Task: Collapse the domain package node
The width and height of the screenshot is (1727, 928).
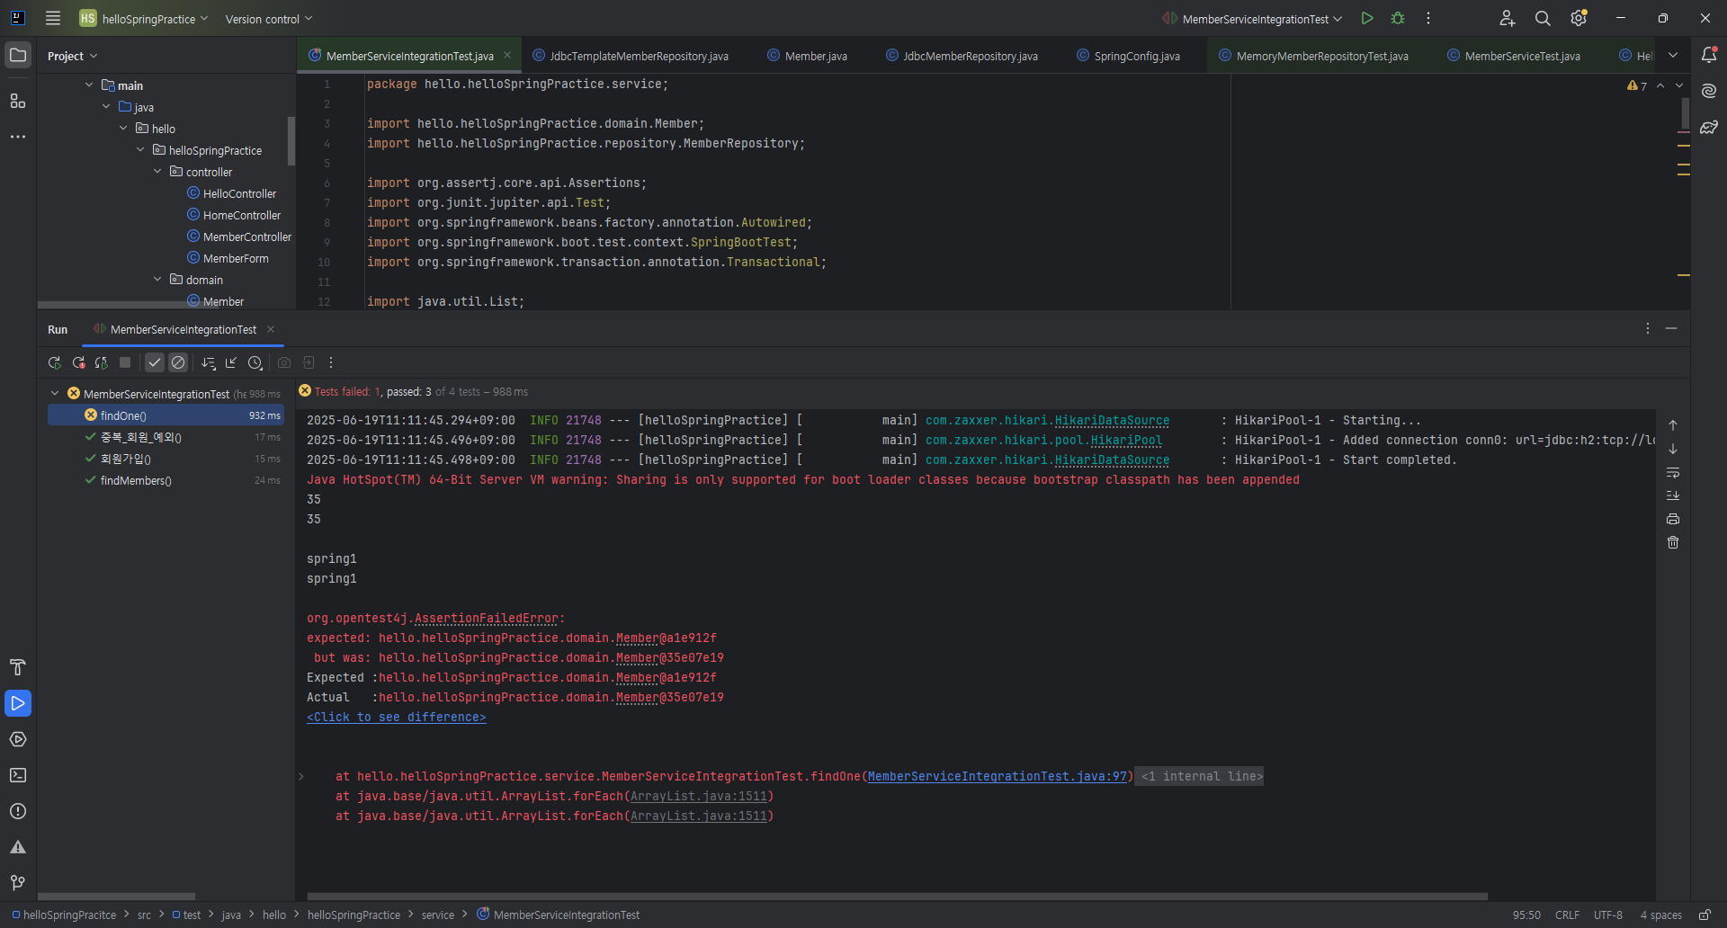Action: 157,280
